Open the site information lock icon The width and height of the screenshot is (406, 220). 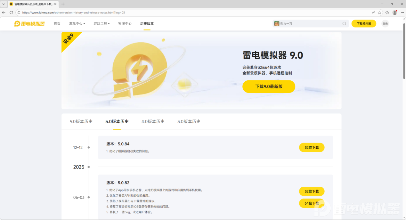click(19, 12)
